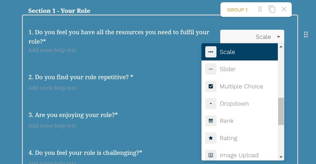Click the GROUP 1 label
The image size is (316, 164).
click(237, 10)
